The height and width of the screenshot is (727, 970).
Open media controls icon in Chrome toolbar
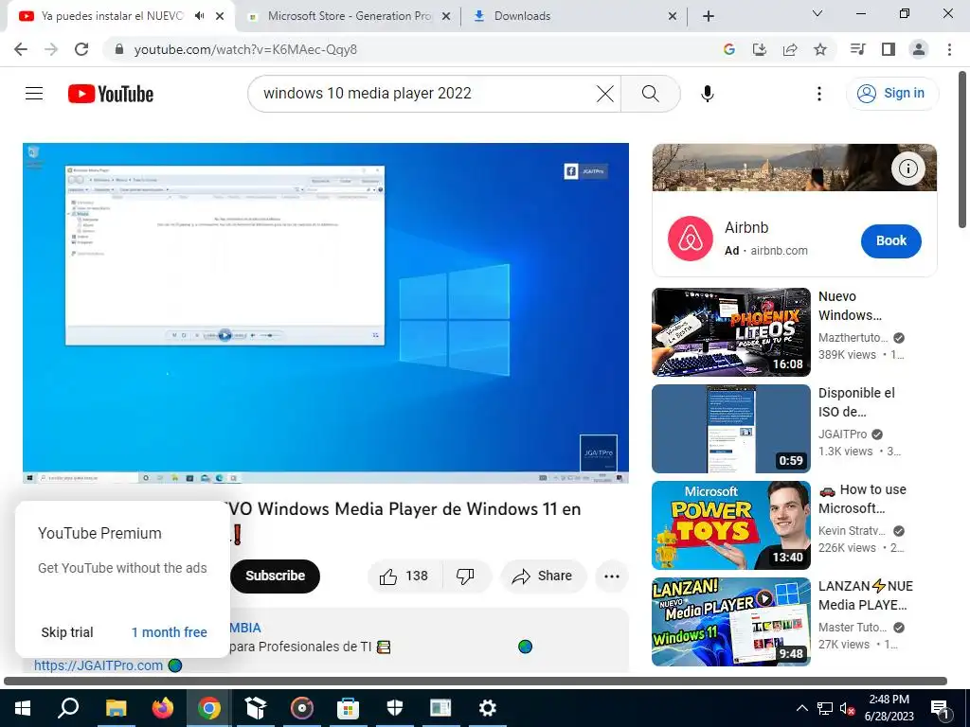pos(857,49)
